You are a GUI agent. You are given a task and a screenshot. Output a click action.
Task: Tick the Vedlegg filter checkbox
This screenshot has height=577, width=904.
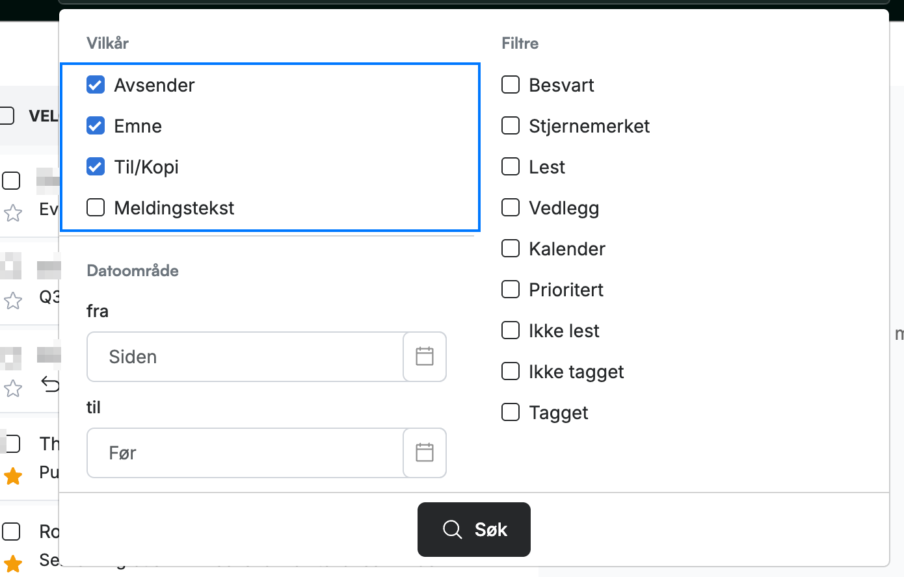[x=511, y=207]
